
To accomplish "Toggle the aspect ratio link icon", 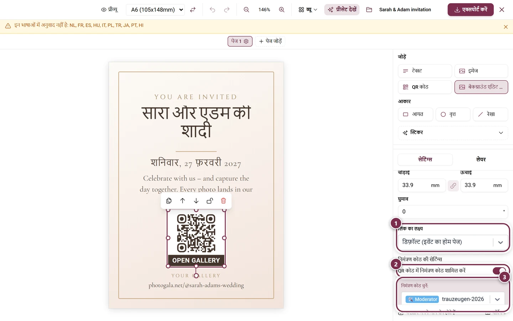I will [453, 185].
